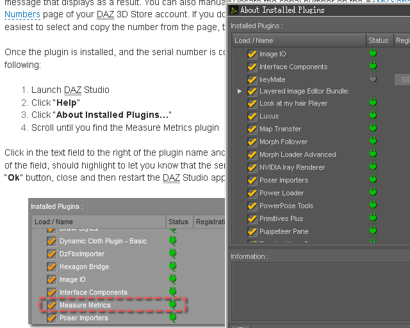Click the bold "Help" text in step 2
This screenshot has width=410, height=328.
67,102
